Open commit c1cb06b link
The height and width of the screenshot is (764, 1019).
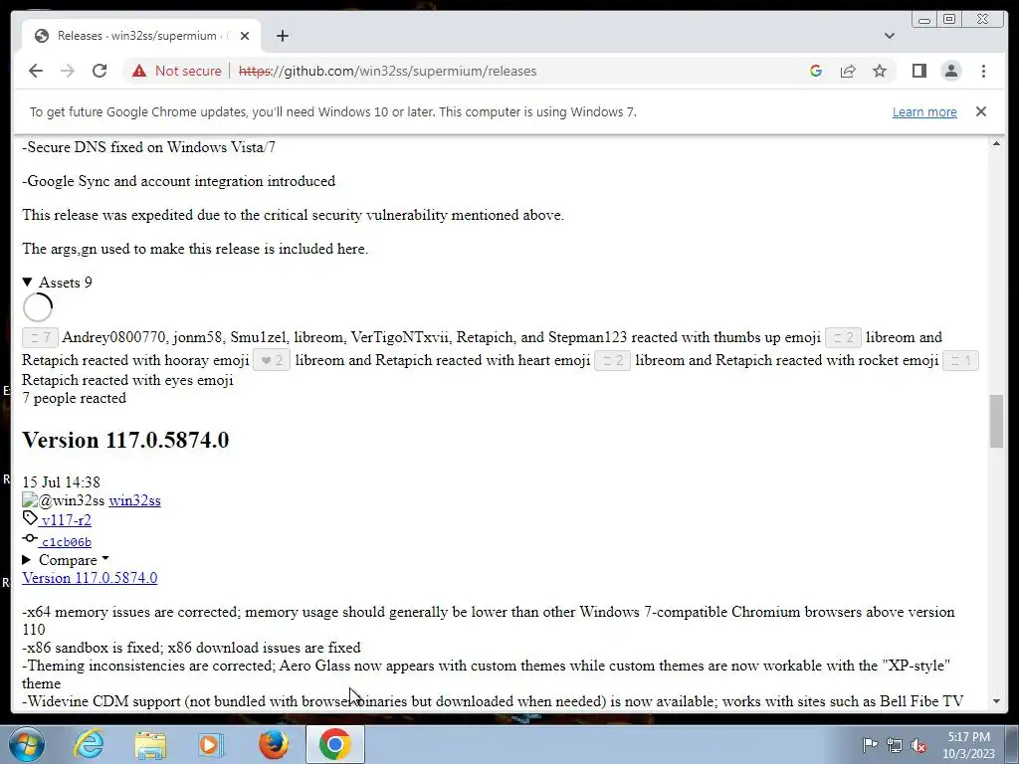(x=65, y=542)
